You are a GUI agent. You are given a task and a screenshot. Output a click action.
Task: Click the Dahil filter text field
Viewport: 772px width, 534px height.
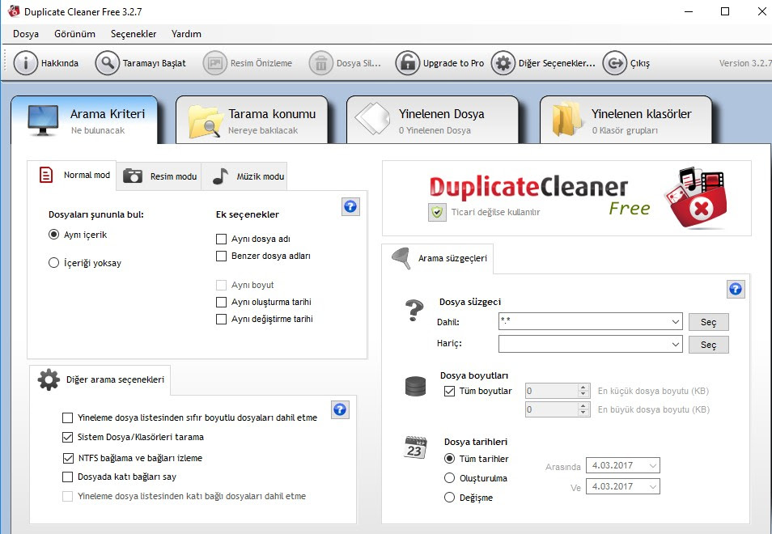(x=584, y=322)
